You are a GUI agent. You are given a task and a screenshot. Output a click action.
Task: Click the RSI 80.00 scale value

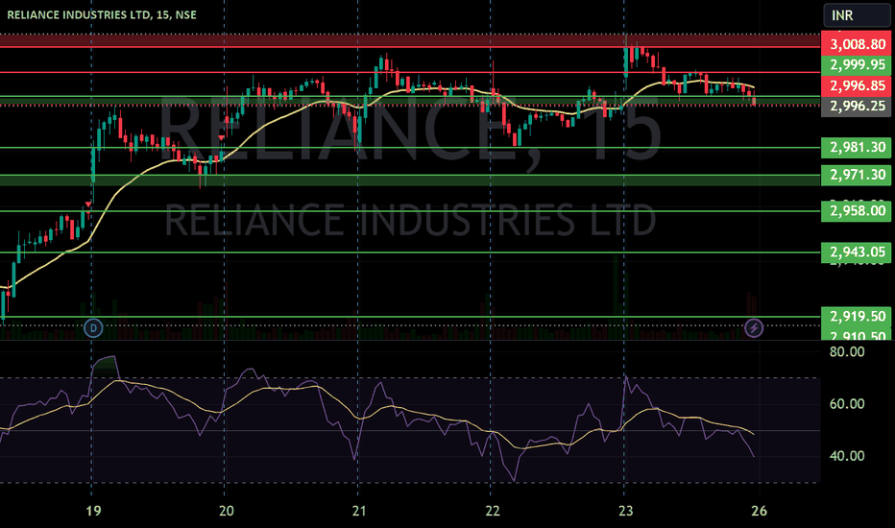tap(846, 351)
